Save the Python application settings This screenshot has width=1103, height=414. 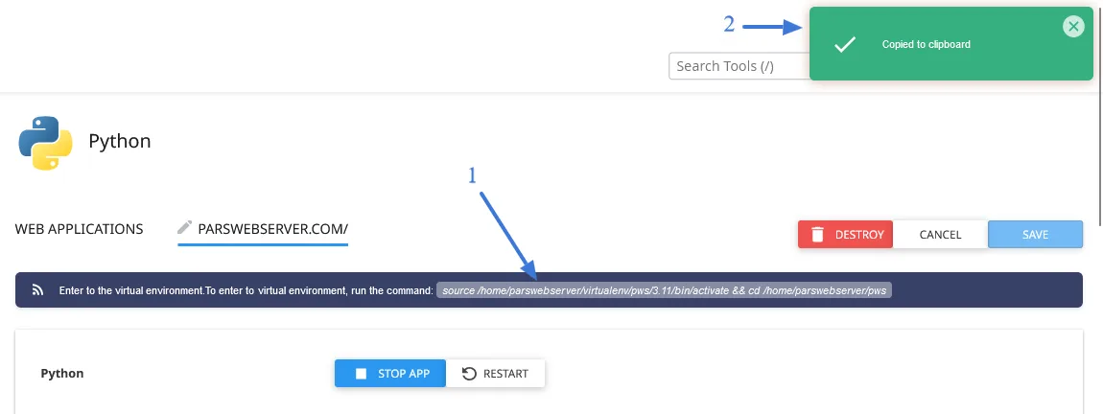(x=1035, y=235)
